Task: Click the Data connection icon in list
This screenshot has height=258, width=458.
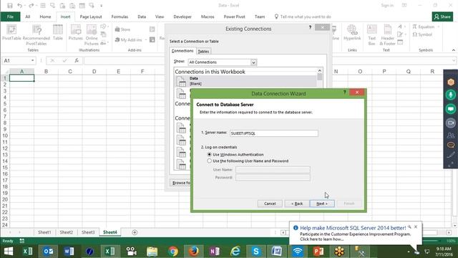Action: [181, 81]
